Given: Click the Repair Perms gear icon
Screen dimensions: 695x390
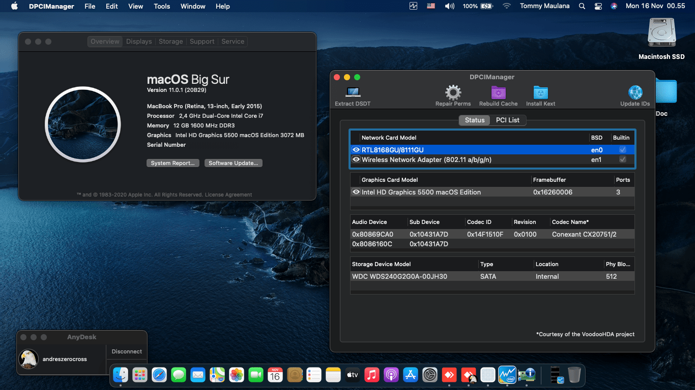Looking at the screenshot, I should coord(453,91).
